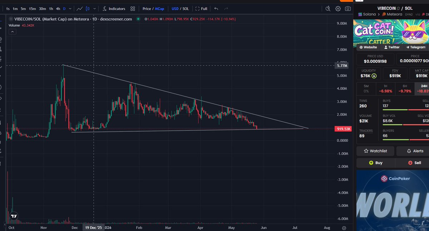
Task: Click the TradingView logo on chart
Action: coord(14,216)
